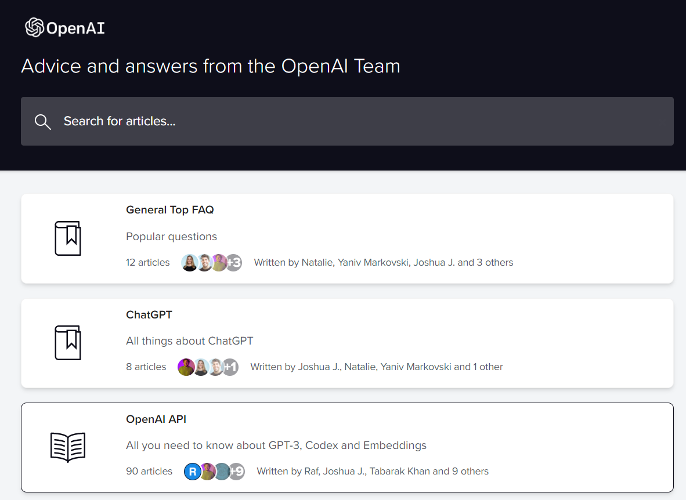The width and height of the screenshot is (686, 500).
Task: Click the 'Popular questions' description
Action: (171, 237)
